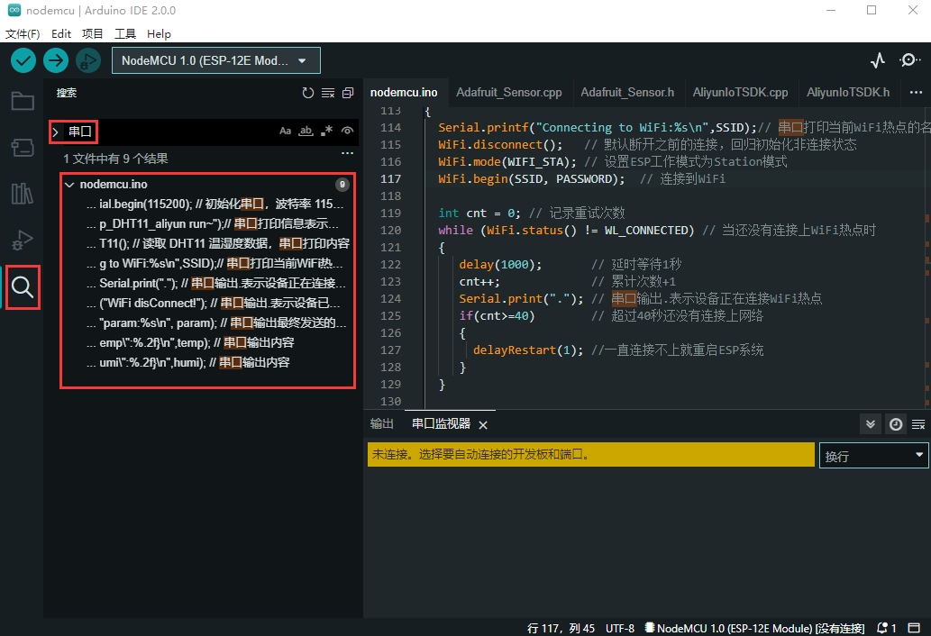Open the Serial Plotter waveform icon
The image size is (931, 636).
point(877,59)
